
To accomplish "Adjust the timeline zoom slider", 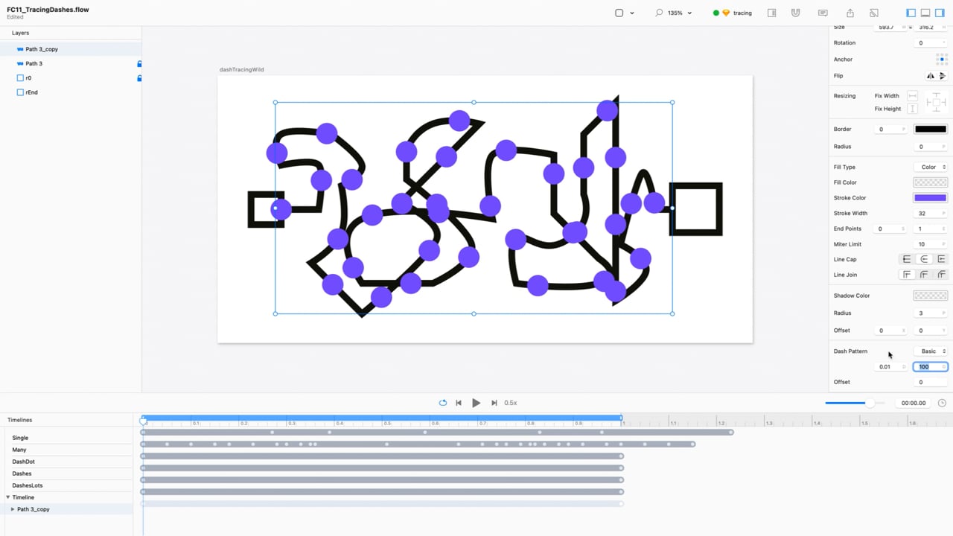I will [855, 403].
